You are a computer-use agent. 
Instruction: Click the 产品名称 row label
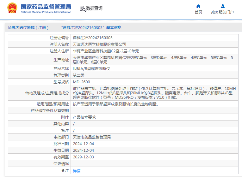[61, 69]
